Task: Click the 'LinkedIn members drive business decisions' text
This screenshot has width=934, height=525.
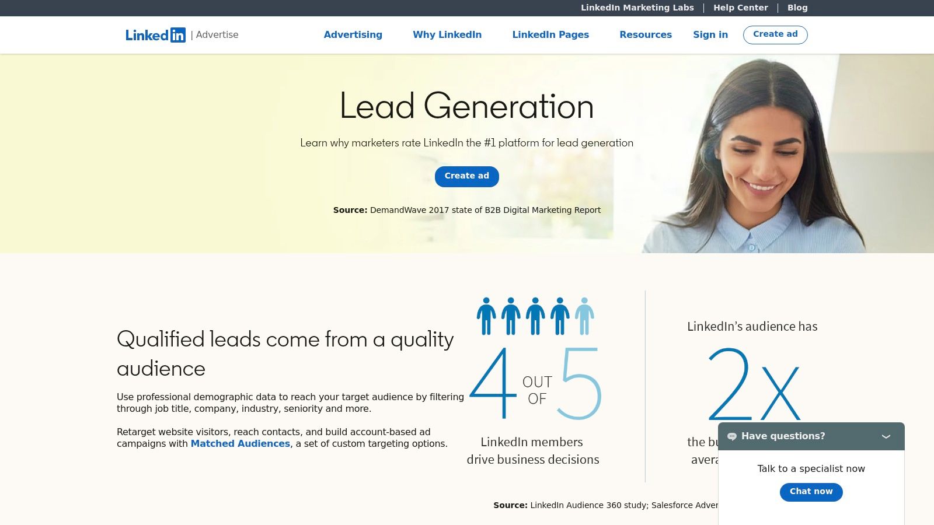Action: (x=533, y=450)
